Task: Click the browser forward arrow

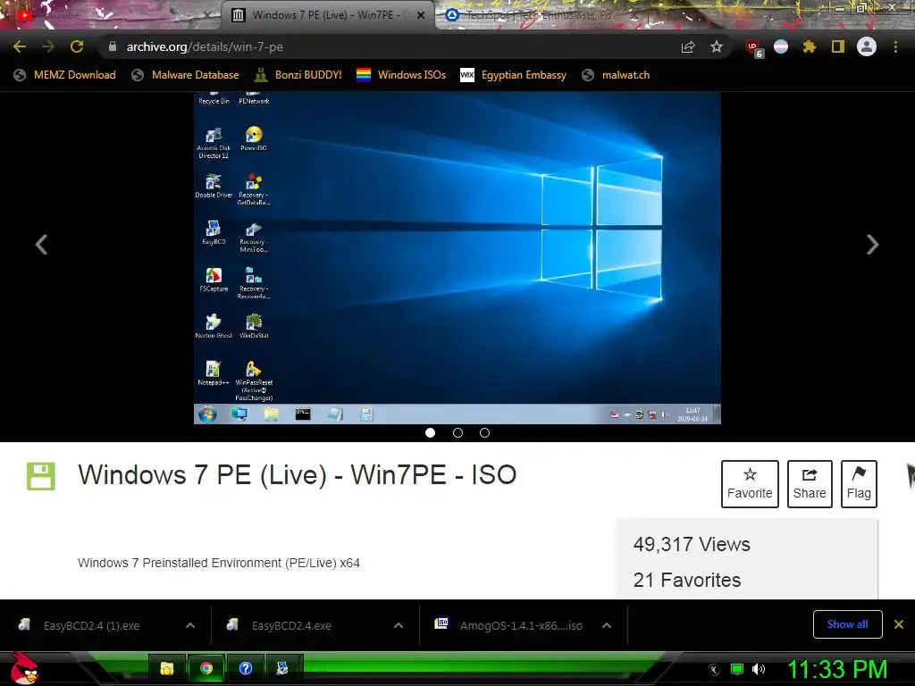Action: pyautogui.click(x=48, y=46)
